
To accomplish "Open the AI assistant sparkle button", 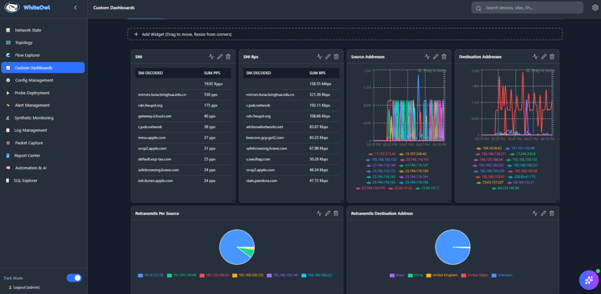I will (x=588, y=280).
